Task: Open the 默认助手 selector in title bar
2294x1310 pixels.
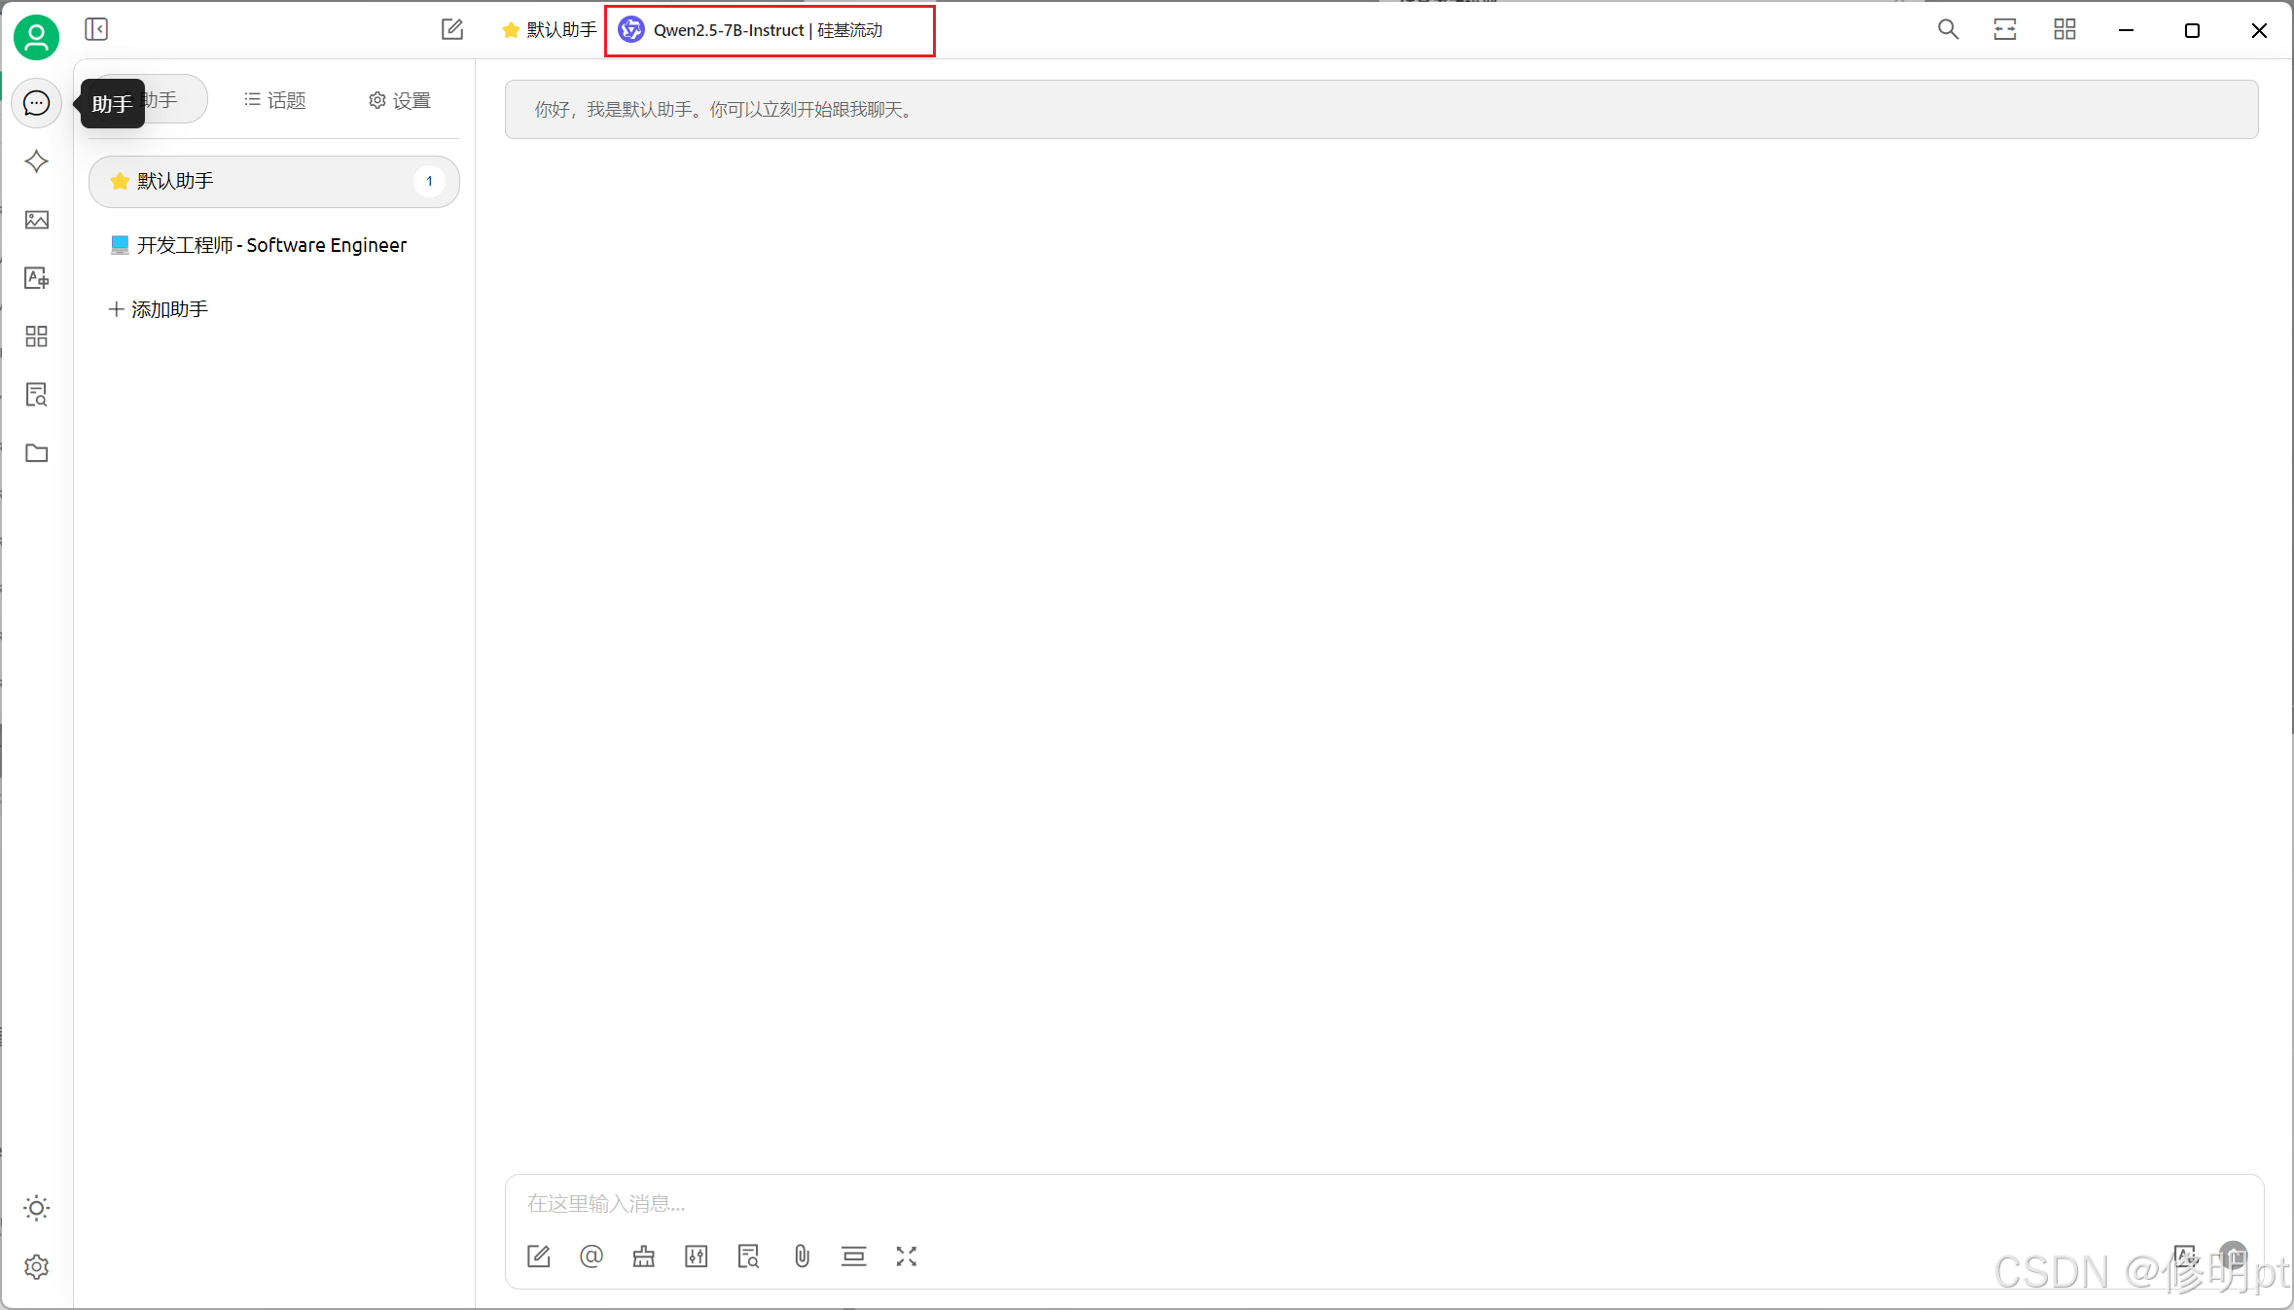Action: point(550,30)
